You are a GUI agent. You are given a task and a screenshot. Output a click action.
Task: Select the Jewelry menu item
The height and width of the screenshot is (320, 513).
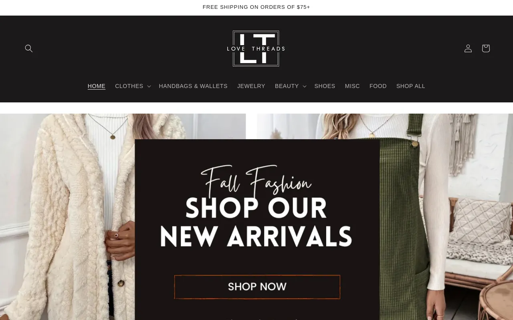click(251, 86)
